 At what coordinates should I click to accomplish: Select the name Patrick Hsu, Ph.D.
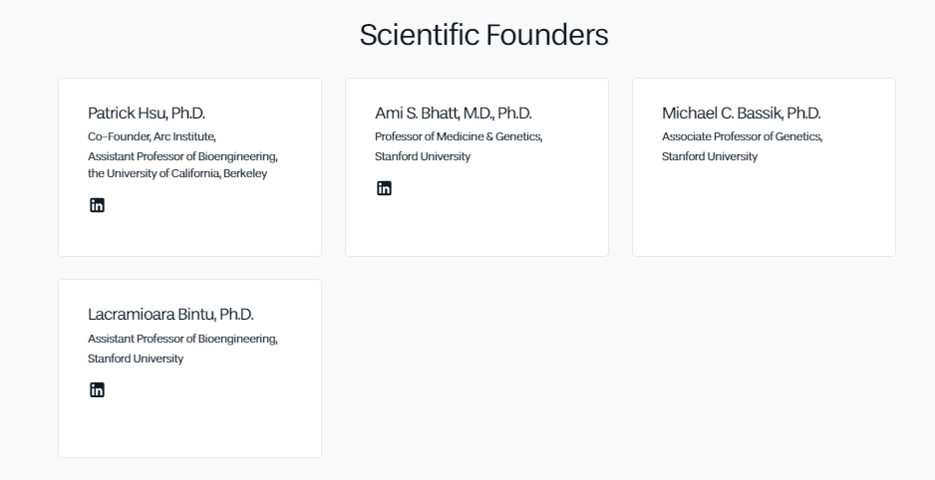tap(147, 114)
